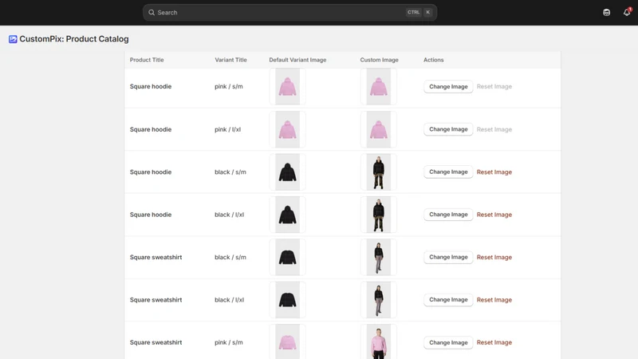The height and width of the screenshot is (359, 638).
Task: Click the CTRL shortcut badge in search bar
Action: click(x=413, y=12)
